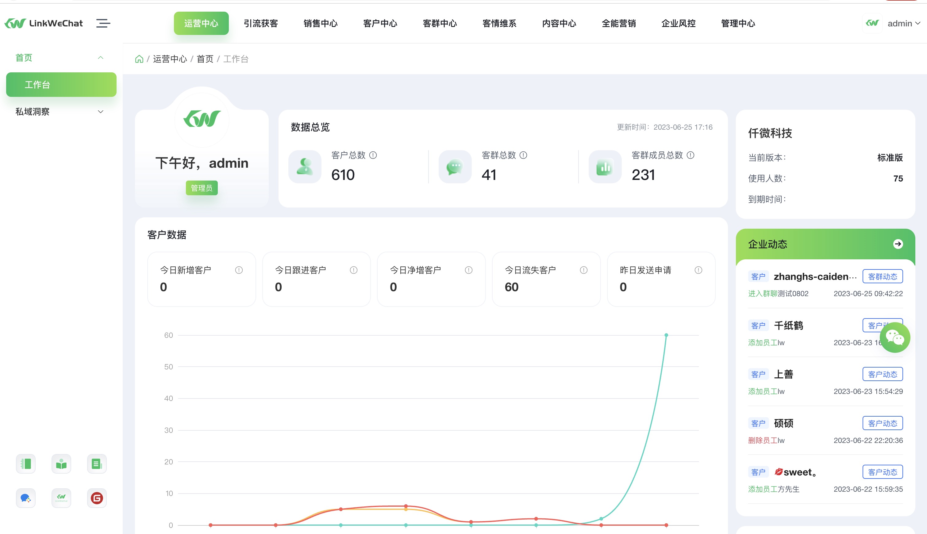Switch to 企业风控 top tab
The height and width of the screenshot is (534, 927).
tap(679, 24)
